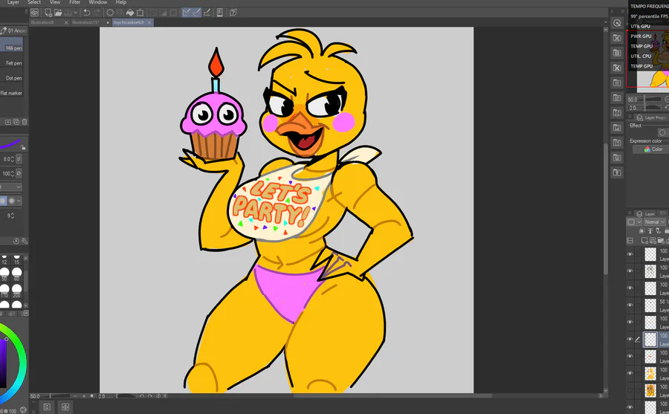This screenshot has height=414, width=669.
Task: Click the material folder icon at right dock bottom
Action: pos(617,173)
